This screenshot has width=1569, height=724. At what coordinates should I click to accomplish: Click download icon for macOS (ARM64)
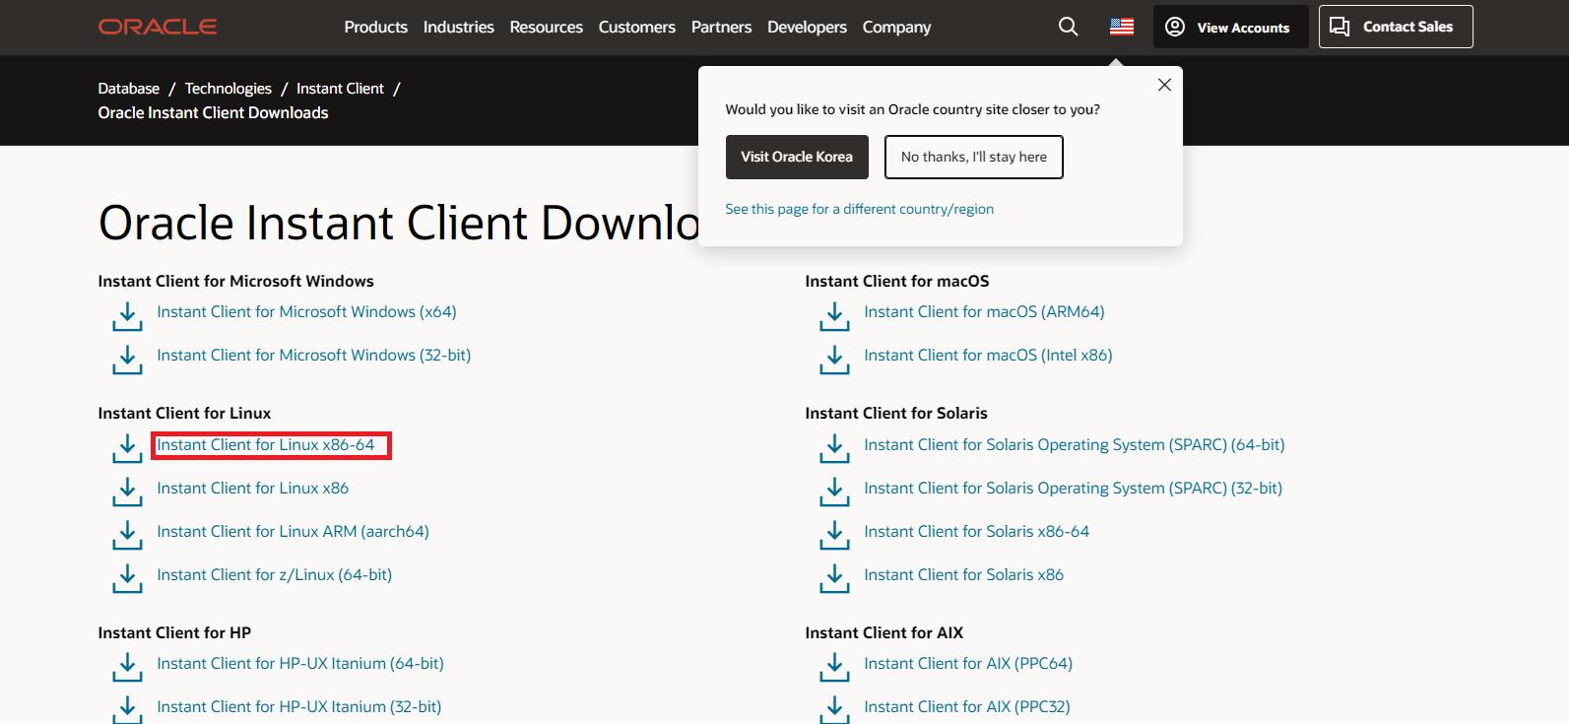coord(834,316)
